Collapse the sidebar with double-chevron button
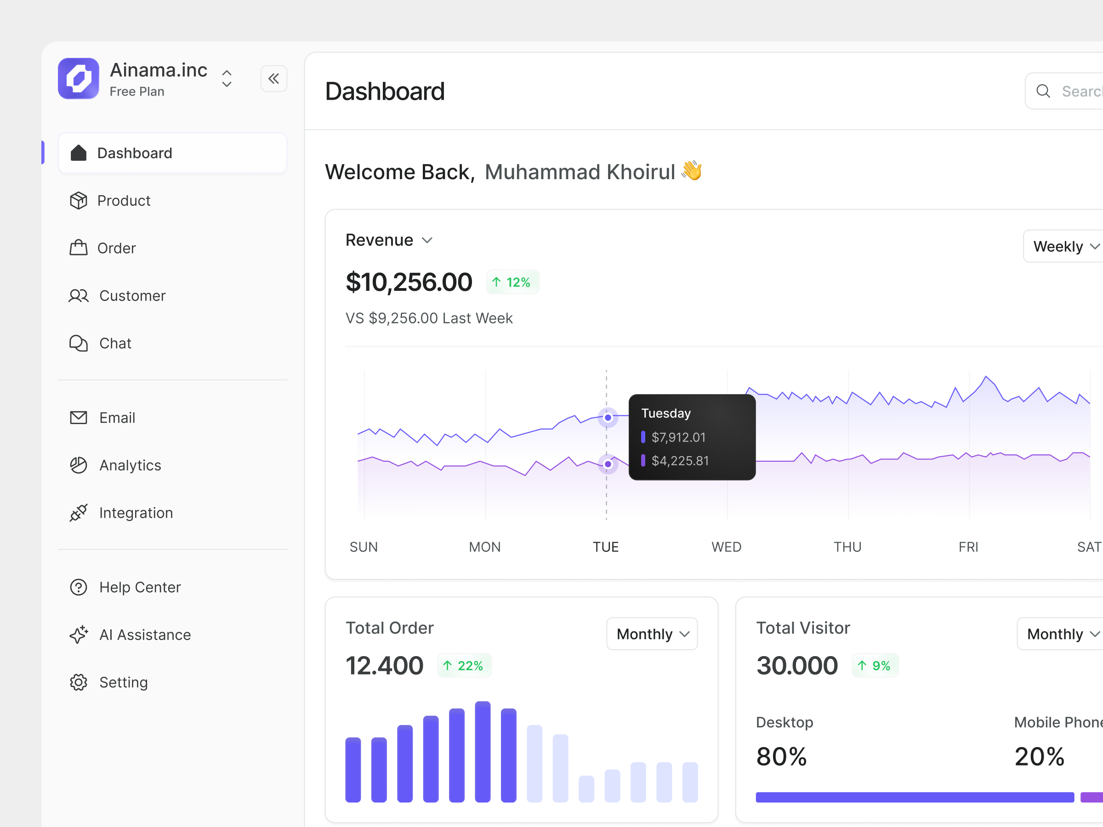 point(274,79)
